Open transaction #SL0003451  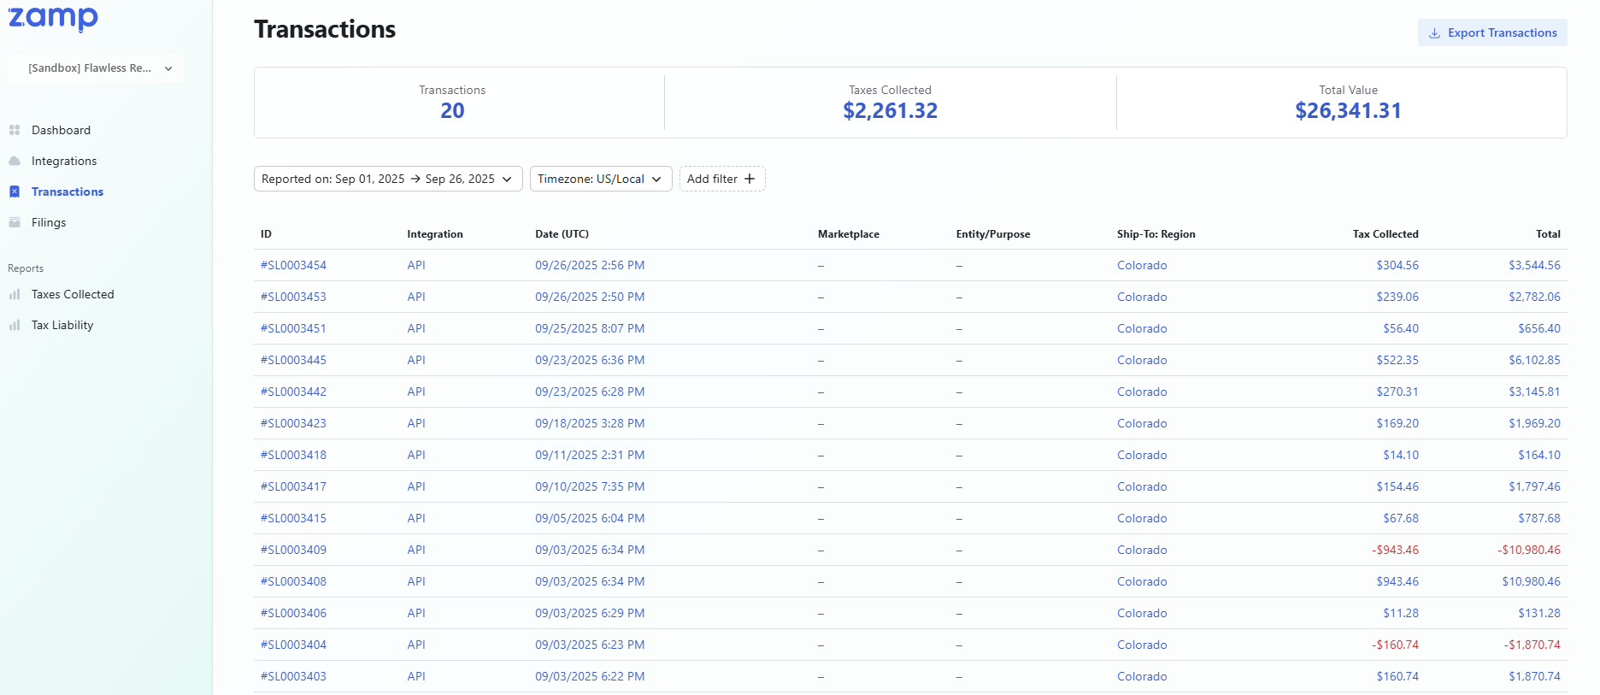click(293, 328)
